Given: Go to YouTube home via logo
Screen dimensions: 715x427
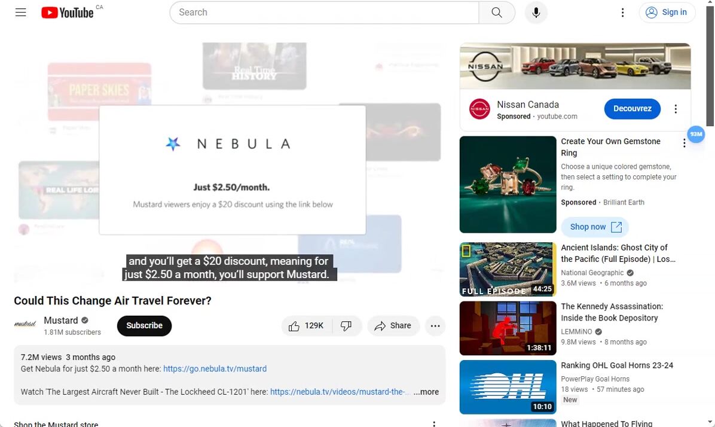Looking at the screenshot, I should [x=68, y=13].
